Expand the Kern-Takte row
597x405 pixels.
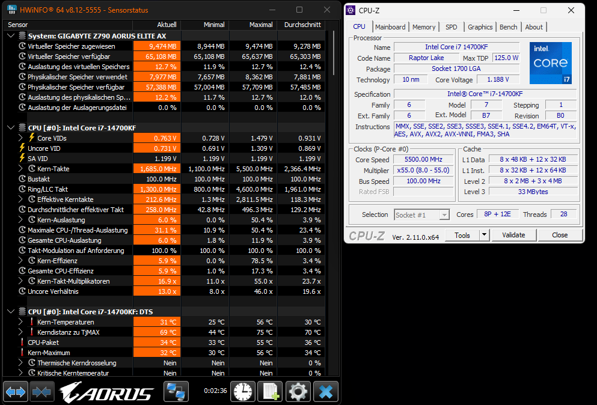(20, 168)
